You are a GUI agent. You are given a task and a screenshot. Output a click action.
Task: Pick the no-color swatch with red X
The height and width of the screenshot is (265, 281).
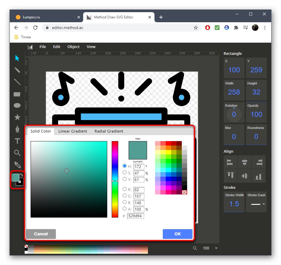coord(184,192)
